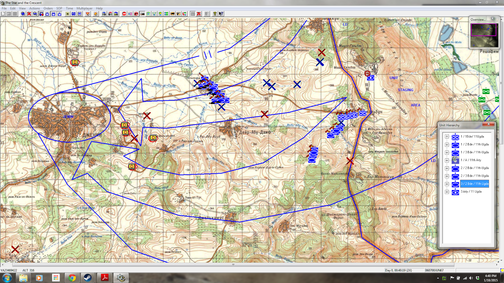Click the GO toolbar button
The height and width of the screenshot is (283, 504).
coord(73,14)
